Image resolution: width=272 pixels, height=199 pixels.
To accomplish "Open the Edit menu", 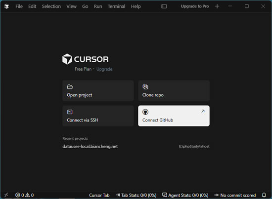I will 32,6.
